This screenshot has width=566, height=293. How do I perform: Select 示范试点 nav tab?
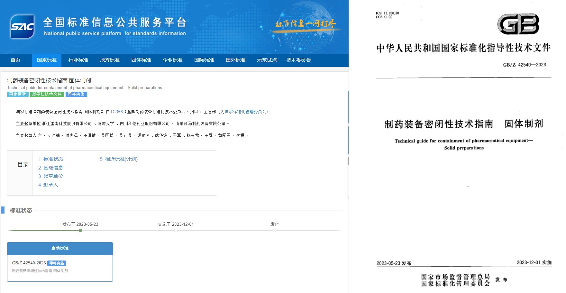[x=267, y=60]
